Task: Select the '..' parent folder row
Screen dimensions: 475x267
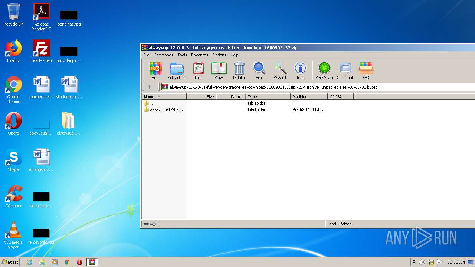Action: tap(308, 103)
